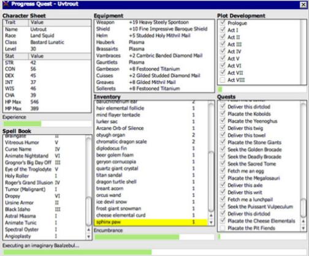Select the highlighted sphinx paw inventory item
The height and width of the screenshot is (256, 309).
(x=151, y=222)
